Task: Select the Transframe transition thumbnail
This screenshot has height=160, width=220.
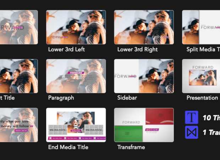Action: point(144,125)
